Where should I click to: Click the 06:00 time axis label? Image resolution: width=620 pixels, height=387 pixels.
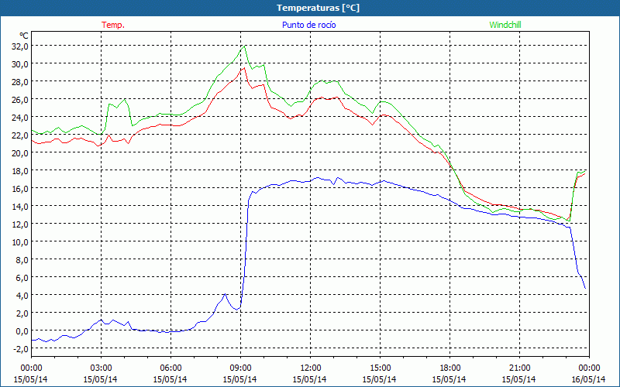point(170,368)
